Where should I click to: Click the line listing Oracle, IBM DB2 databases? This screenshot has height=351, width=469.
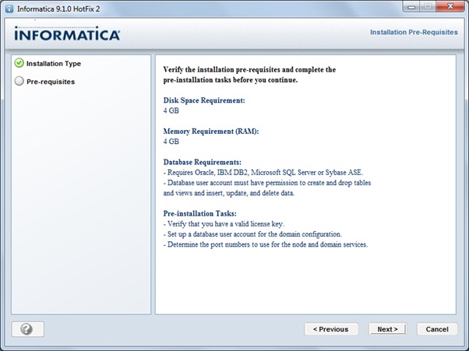[x=263, y=173]
